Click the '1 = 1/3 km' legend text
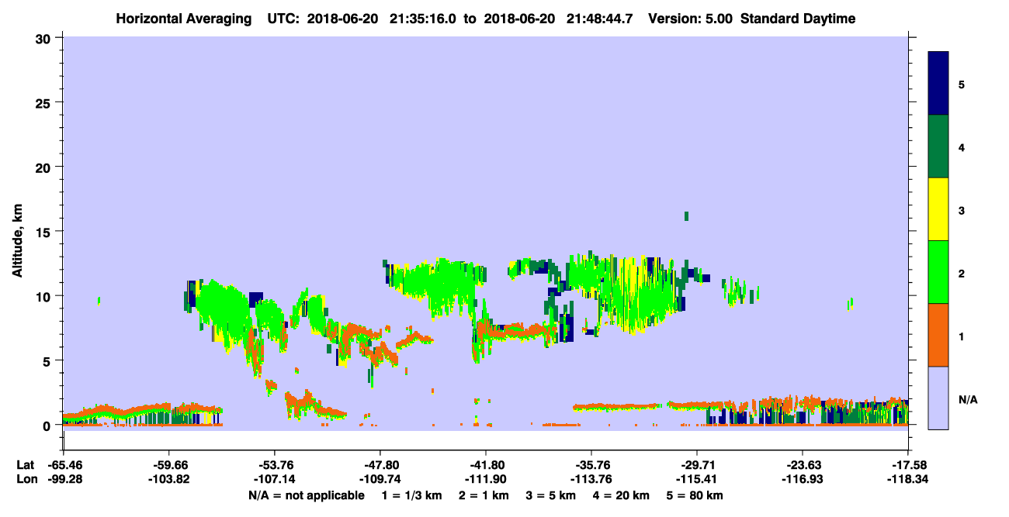Viewport: 1009px width, 517px height. pyautogui.click(x=411, y=495)
